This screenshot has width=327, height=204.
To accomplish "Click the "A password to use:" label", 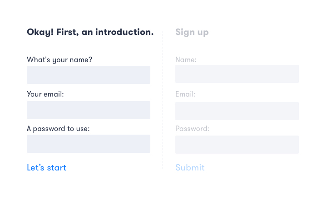I will point(58,129).
